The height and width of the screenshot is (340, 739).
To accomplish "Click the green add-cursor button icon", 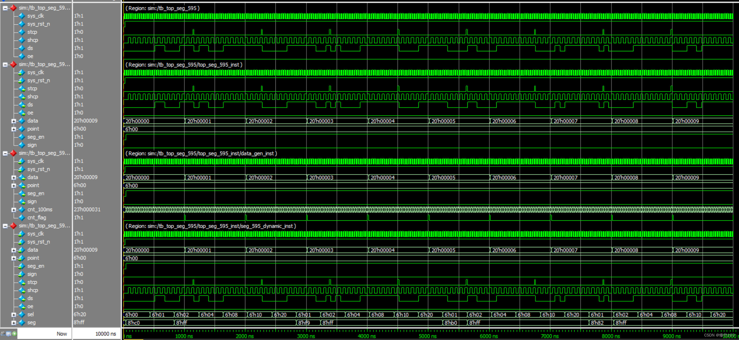I will pyautogui.click(x=15, y=334).
